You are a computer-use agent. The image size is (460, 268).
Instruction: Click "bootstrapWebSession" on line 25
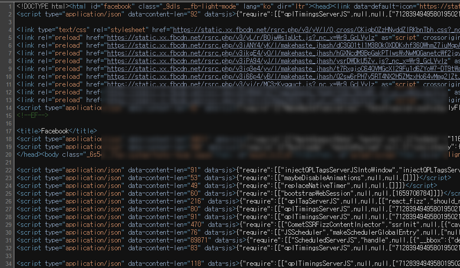[x=318, y=194]
